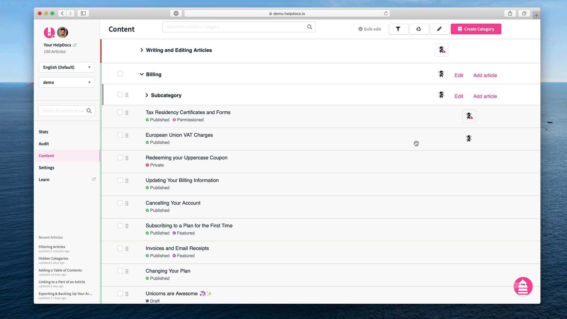Click the recycle restore icon in toolbar
Image resolution: width=567 pixels, height=319 pixels.
[x=419, y=29]
